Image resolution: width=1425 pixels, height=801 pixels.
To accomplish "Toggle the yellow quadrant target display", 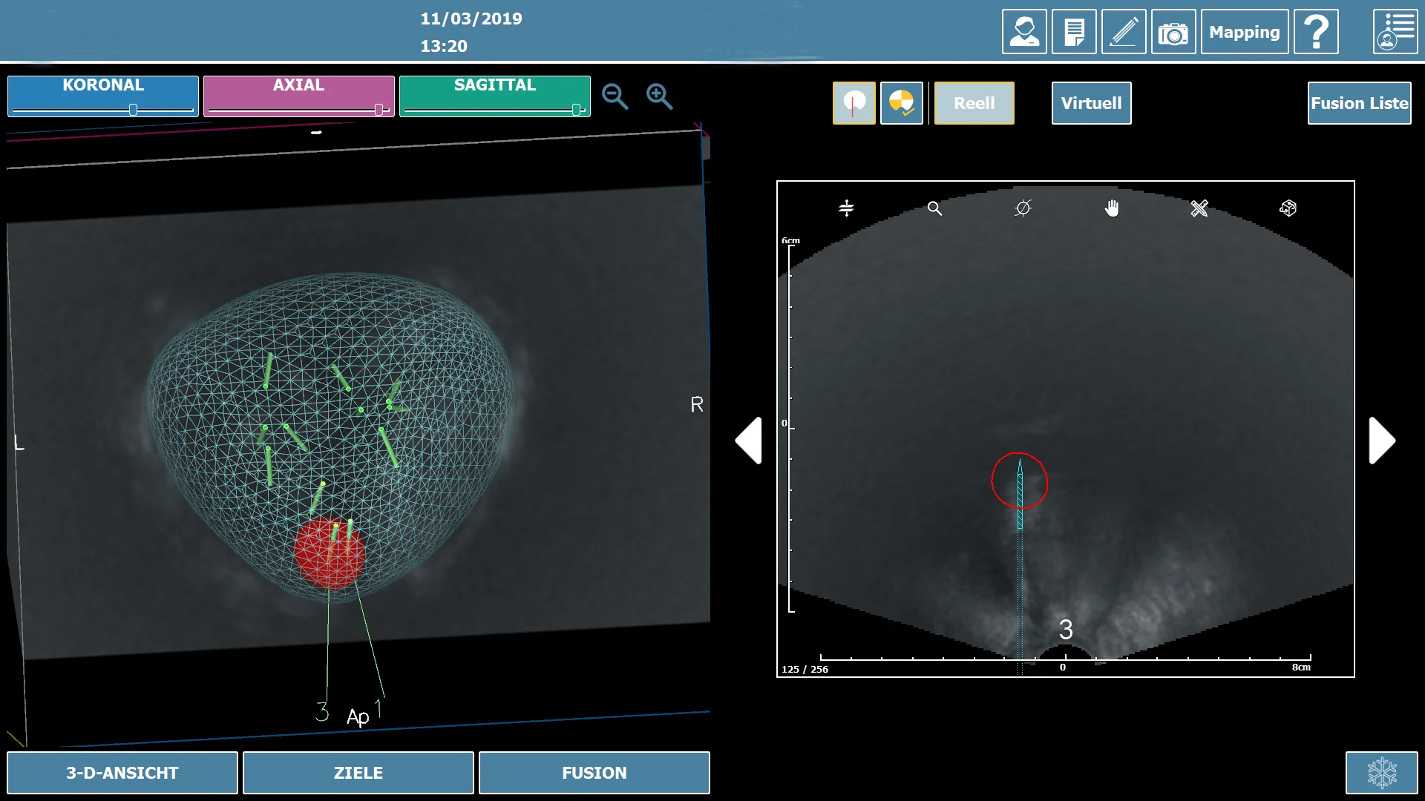I will 901,103.
